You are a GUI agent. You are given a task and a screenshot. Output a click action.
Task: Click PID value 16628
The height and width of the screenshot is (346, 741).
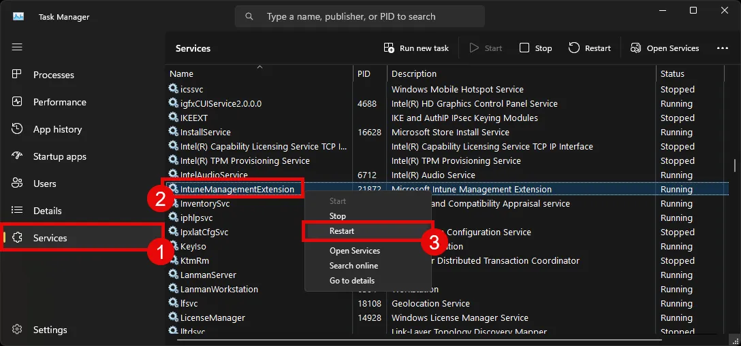[x=370, y=133]
